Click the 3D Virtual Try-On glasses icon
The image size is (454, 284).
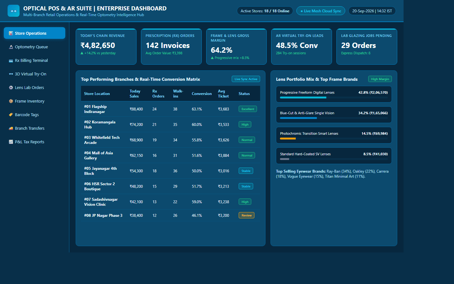coord(11,74)
